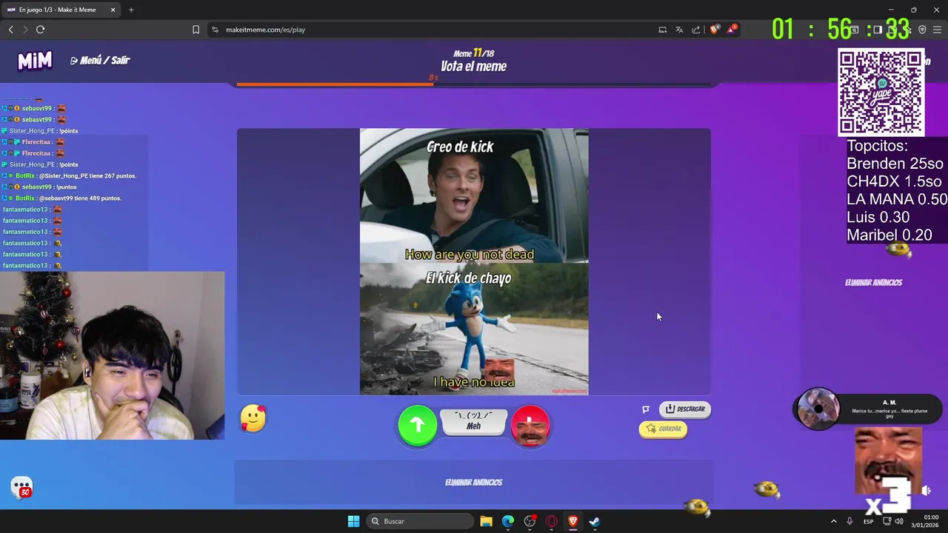Toggle the browser sidebar panel

point(878,30)
